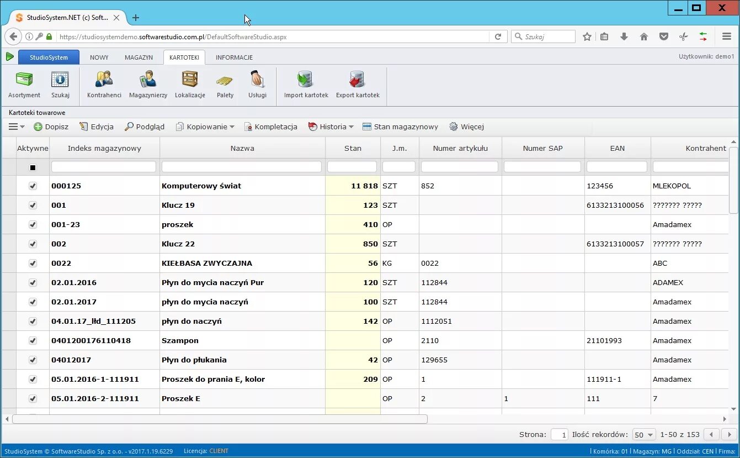The image size is (740, 458).
Task: Uncheck Aktywne for KIEŁBASA ZWYCZAJNA row
Action: (33, 264)
